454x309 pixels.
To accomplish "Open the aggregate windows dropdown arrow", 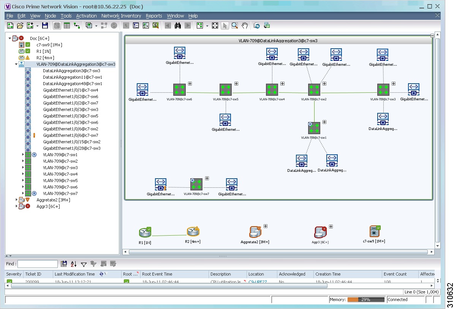I will [x=96, y=26].
